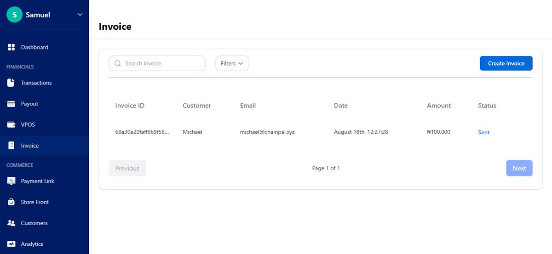This screenshot has height=254, width=552.
Task: Click the Samuel avatar circle
Action: point(15,15)
